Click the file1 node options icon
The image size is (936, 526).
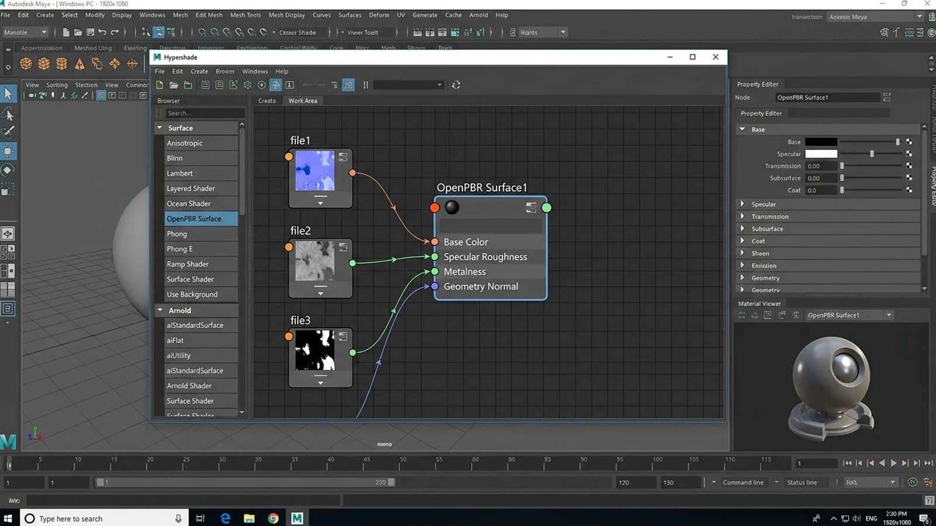[x=343, y=157]
